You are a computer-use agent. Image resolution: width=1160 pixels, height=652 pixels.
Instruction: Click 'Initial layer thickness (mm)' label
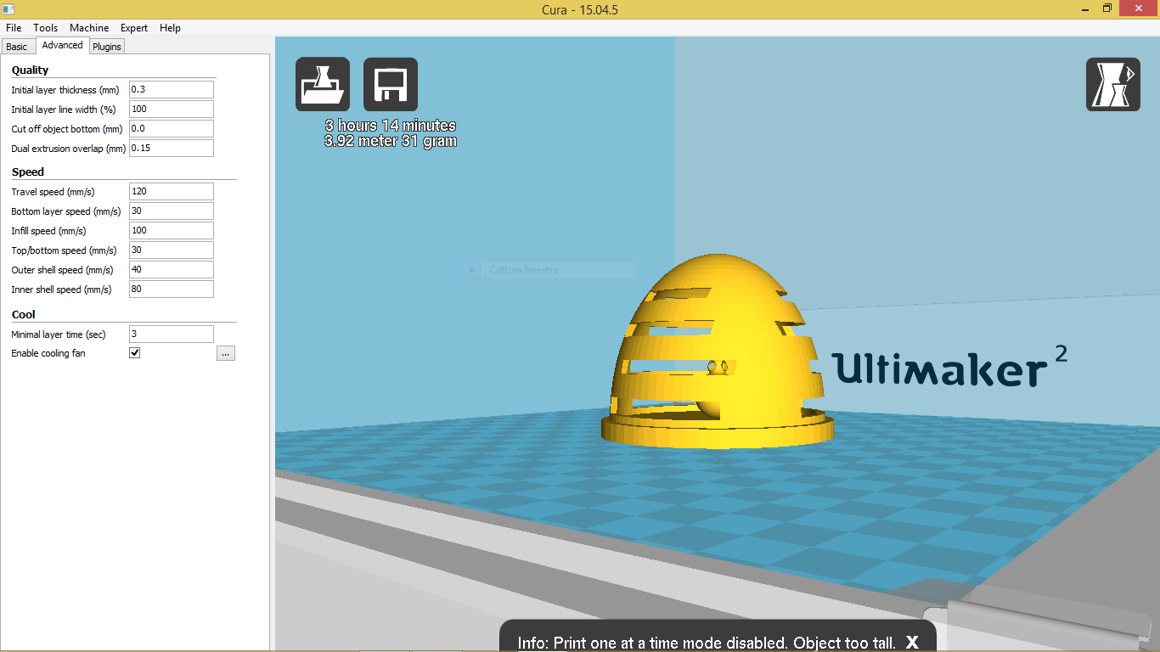tap(65, 90)
